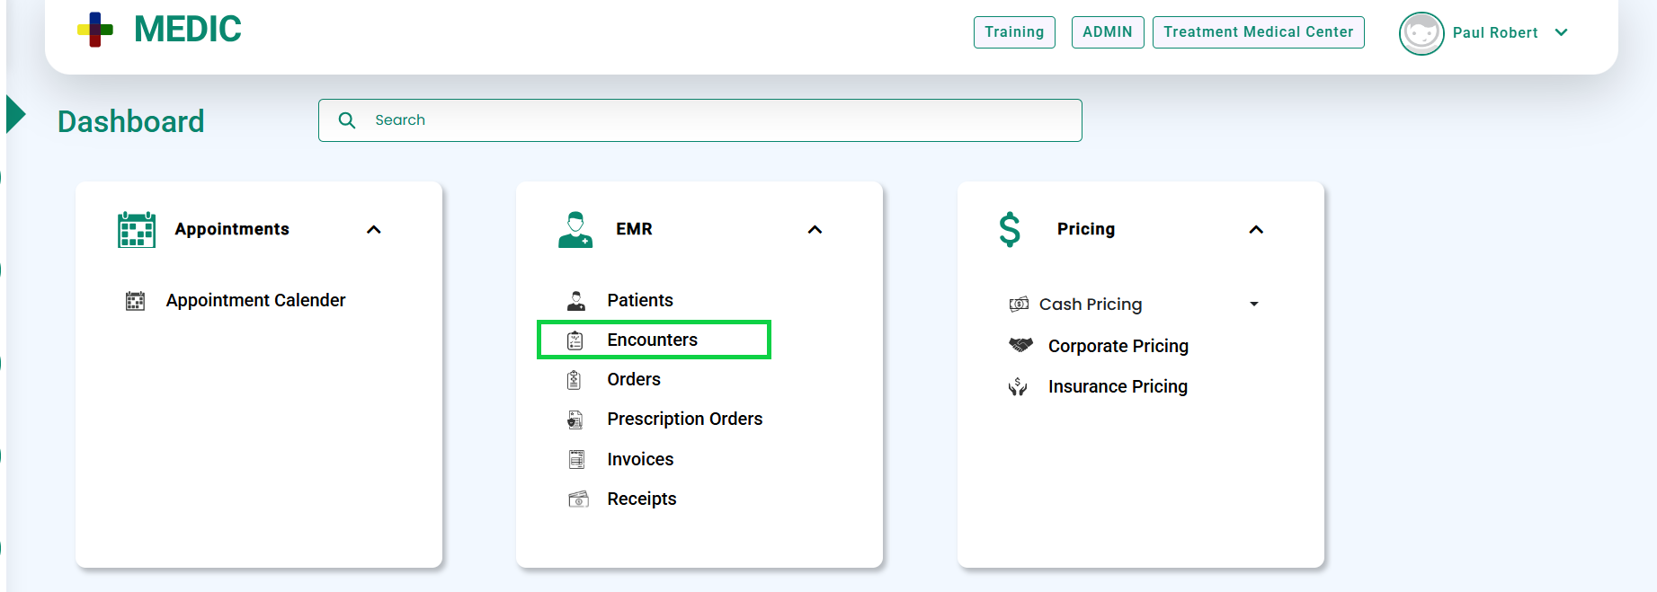This screenshot has width=1657, height=592.
Task: Click the Receipts icon
Action: pos(578,499)
